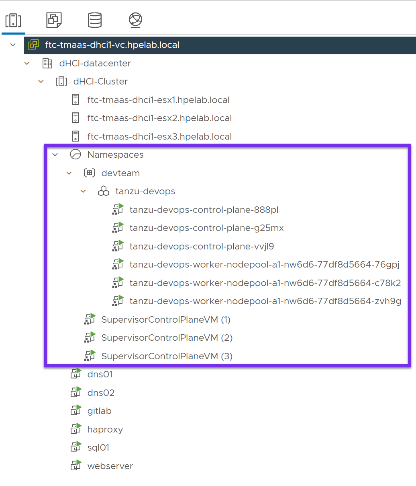416x486 pixels.
Task: Open the Storage inventory tab
Action: [x=95, y=20]
